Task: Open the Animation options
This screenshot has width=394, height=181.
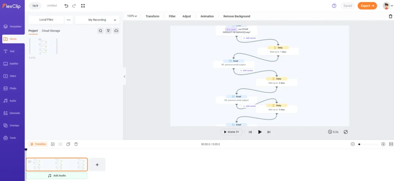Action: tap(207, 16)
